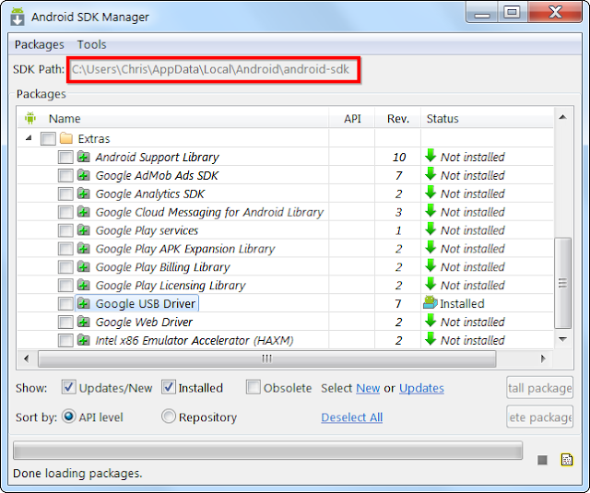
Task: Click the green download arrow on the Google Analytics SDK row
Action: [431, 193]
